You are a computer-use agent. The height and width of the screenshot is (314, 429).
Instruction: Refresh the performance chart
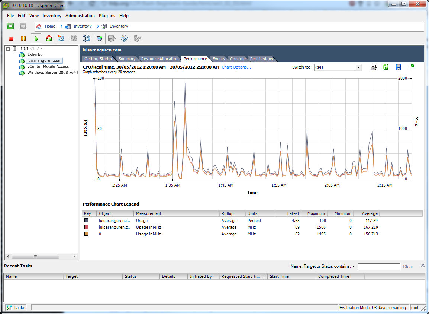(x=386, y=67)
